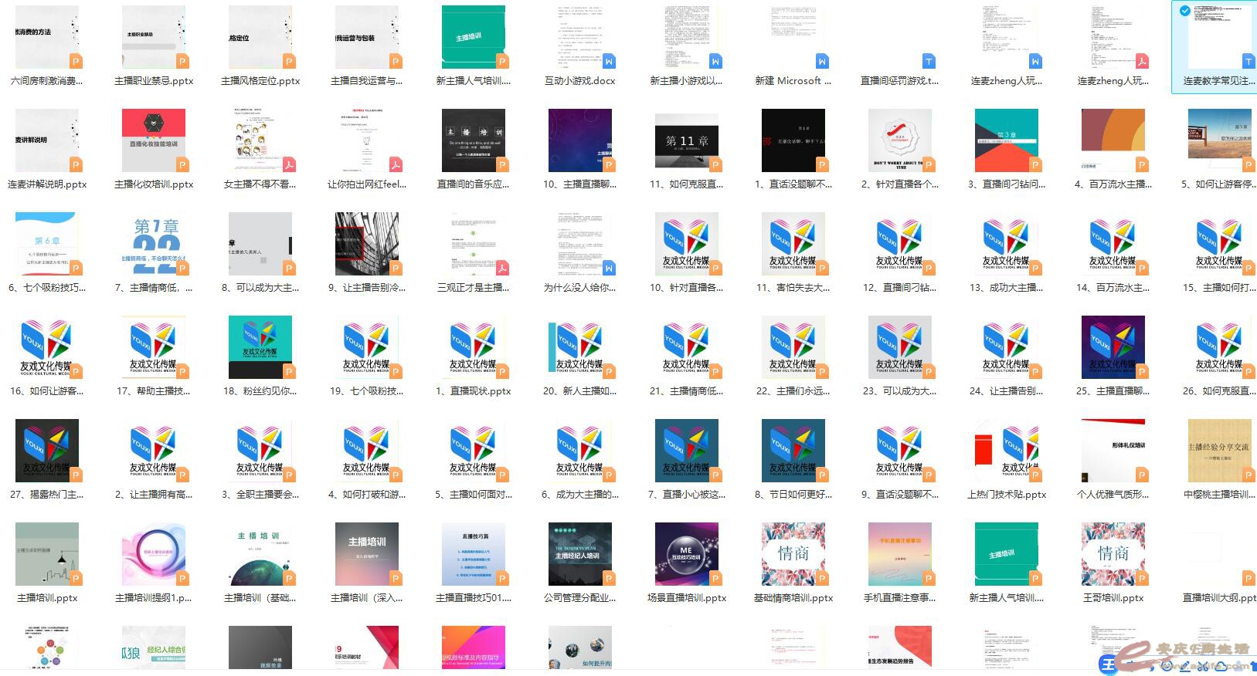Select the 王哥培训.pptx thumbnail

tap(1113, 554)
